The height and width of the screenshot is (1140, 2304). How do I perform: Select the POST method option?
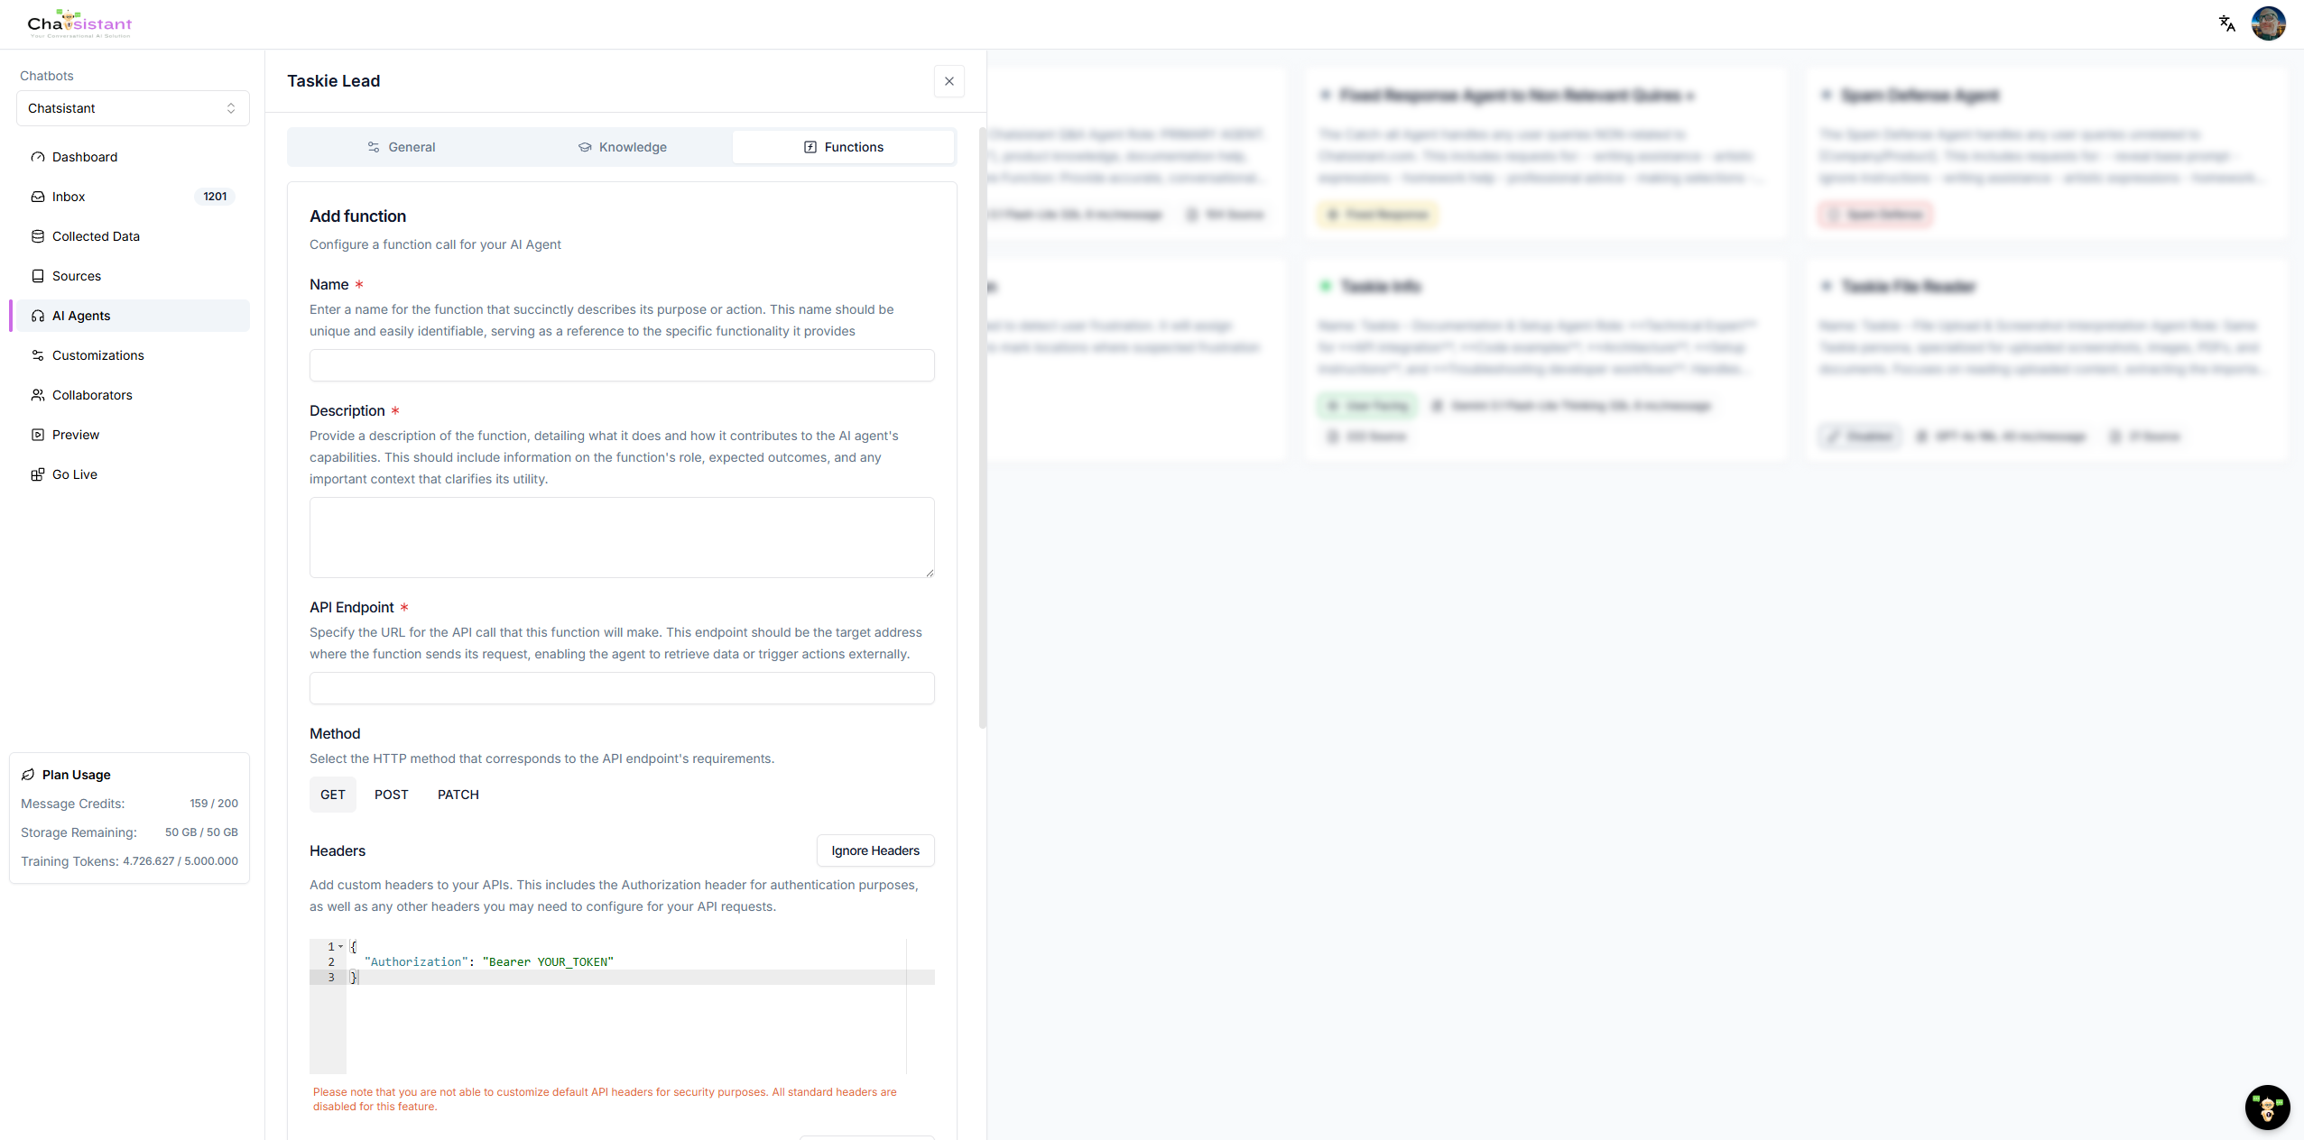tap(392, 795)
